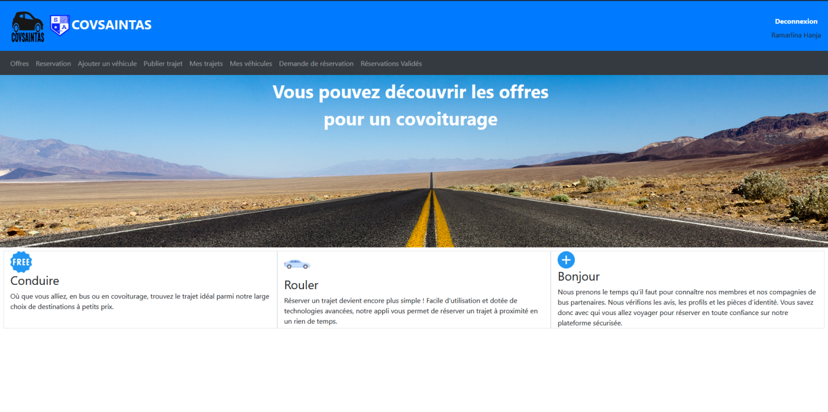The width and height of the screenshot is (828, 412).
Task: Open Mes véhicules in navbar
Action: click(251, 64)
